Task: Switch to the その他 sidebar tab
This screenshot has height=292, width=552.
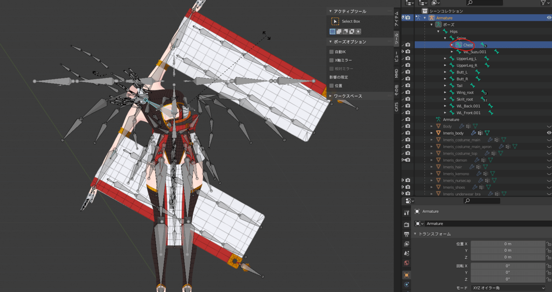Action: coord(397,90)
